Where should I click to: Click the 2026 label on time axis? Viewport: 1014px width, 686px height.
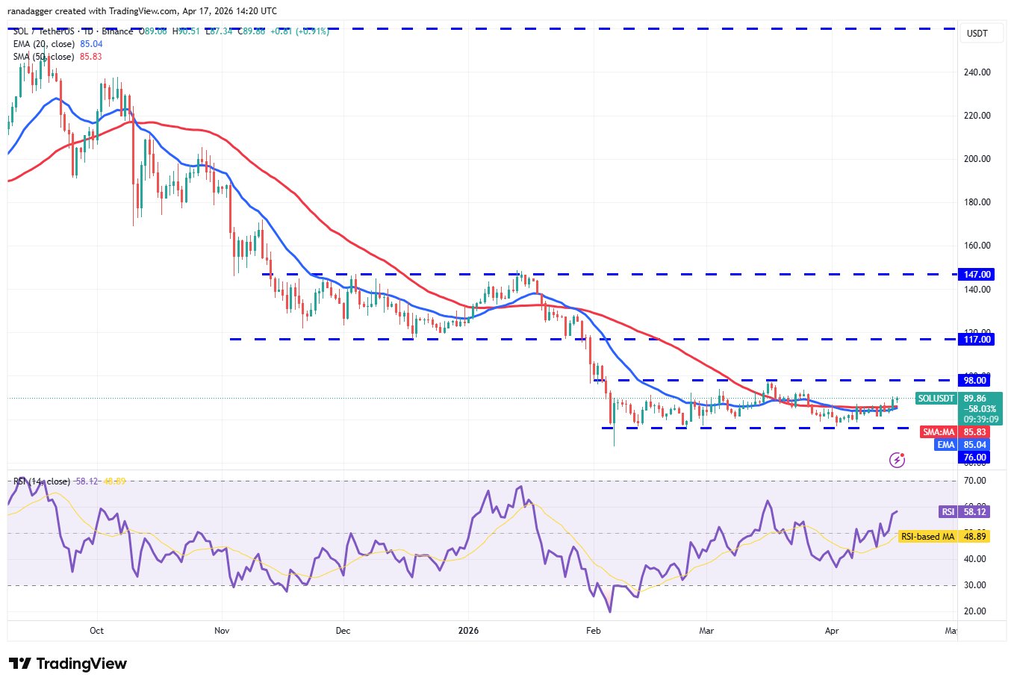coord(468,631)
